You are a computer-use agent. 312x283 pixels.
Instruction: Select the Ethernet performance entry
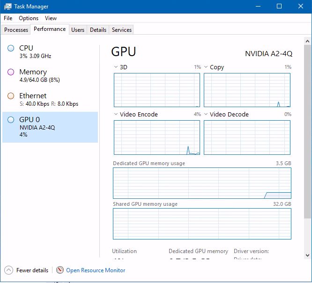(x=50, y=99)
